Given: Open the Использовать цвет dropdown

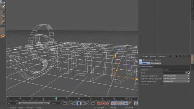Looking at the screenshot, I should (x=176, y=81).
